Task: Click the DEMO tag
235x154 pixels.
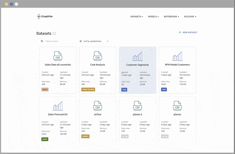Action: click(x=45, y=139)
